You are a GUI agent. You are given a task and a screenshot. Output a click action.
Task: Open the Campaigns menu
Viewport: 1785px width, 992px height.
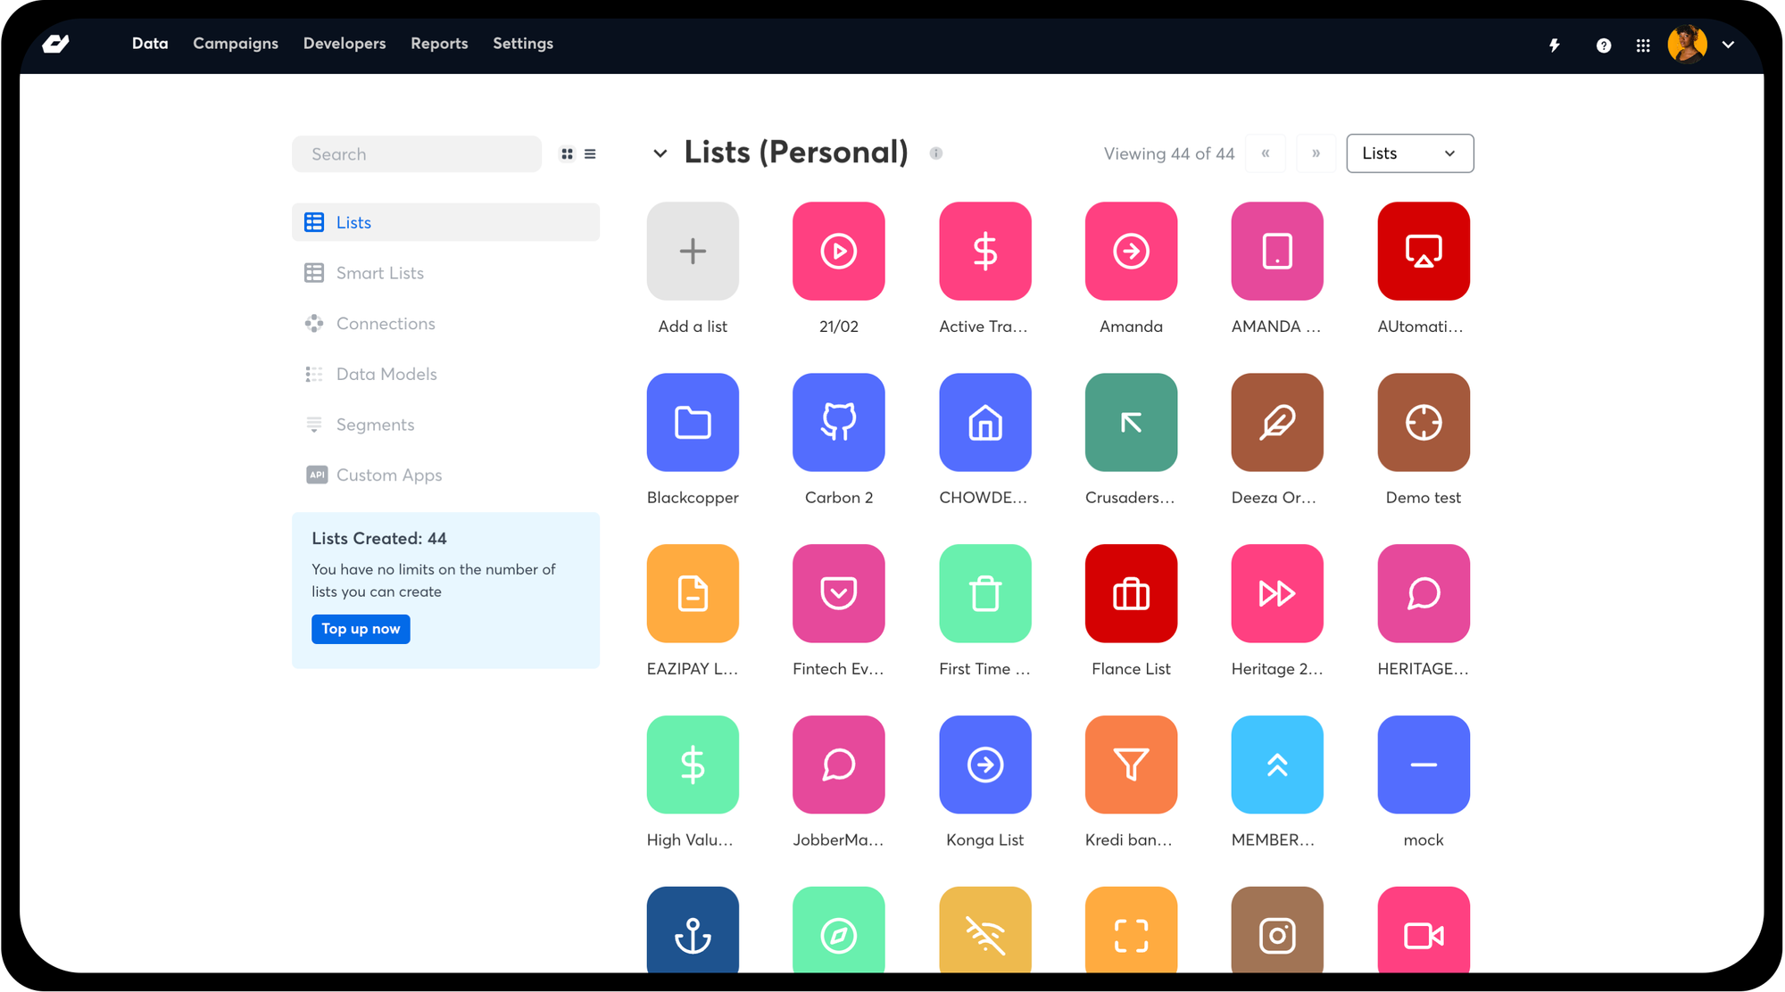coord(235,43)
